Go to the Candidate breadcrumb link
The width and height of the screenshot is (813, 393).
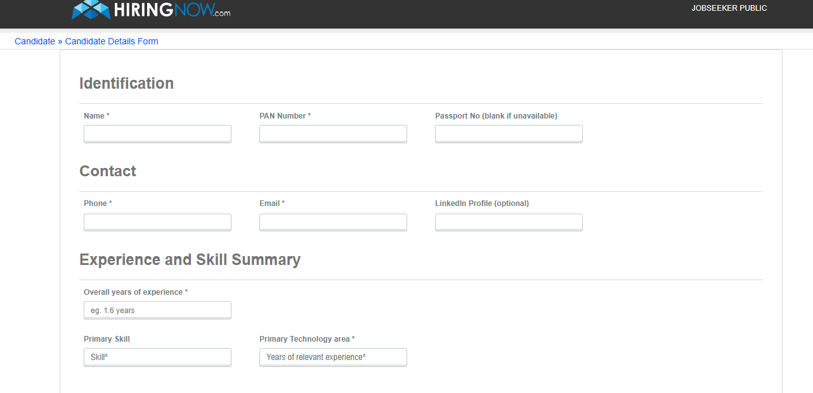pos(35,41)
